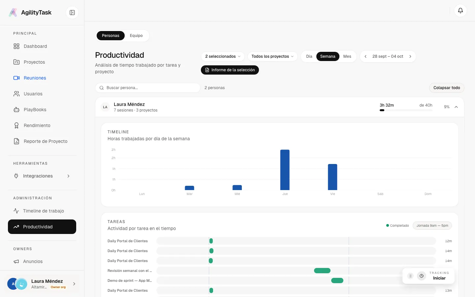Open Rendimiento in sidebar
The image size is (475, 297).
tap(42, 125)
